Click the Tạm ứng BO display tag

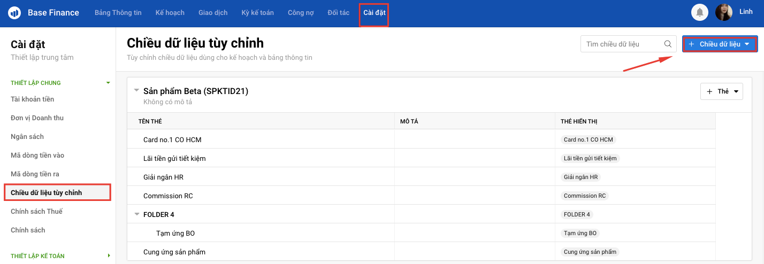click(x=580, y=233)
